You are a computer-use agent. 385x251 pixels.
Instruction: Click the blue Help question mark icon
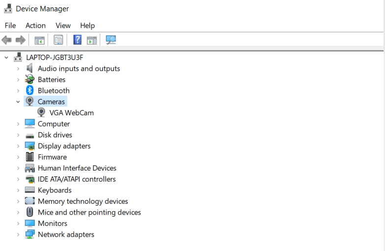(x=78, y=40)
